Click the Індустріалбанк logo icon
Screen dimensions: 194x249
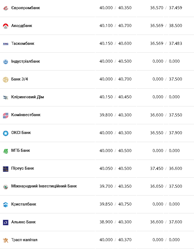pos(6,62)
